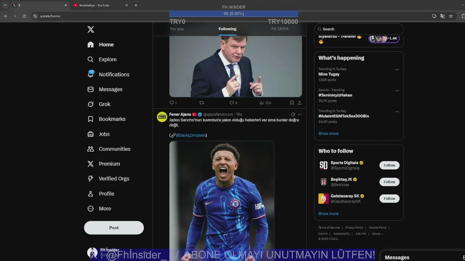Switch to the Following tab

227,29
